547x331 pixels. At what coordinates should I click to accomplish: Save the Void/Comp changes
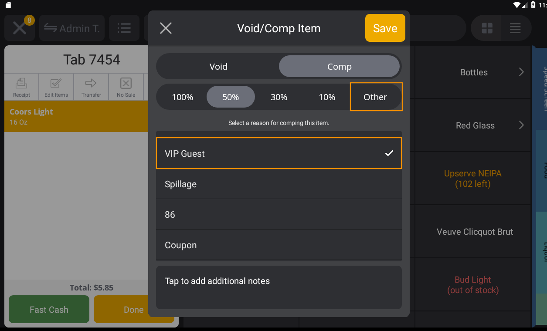(385, 28)
